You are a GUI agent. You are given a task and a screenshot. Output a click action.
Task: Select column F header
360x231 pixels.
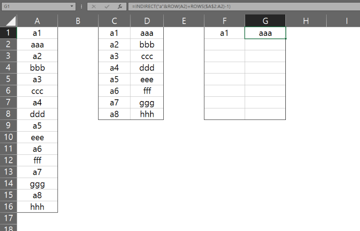click(224, 21)
